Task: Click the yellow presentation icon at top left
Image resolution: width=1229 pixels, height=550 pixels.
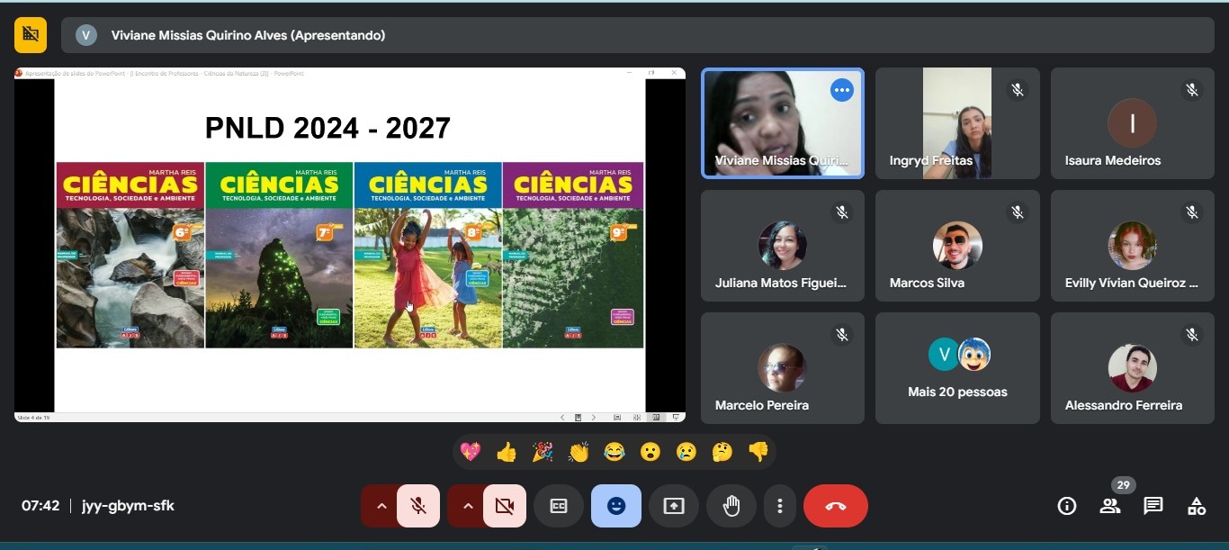Action: 31,35
